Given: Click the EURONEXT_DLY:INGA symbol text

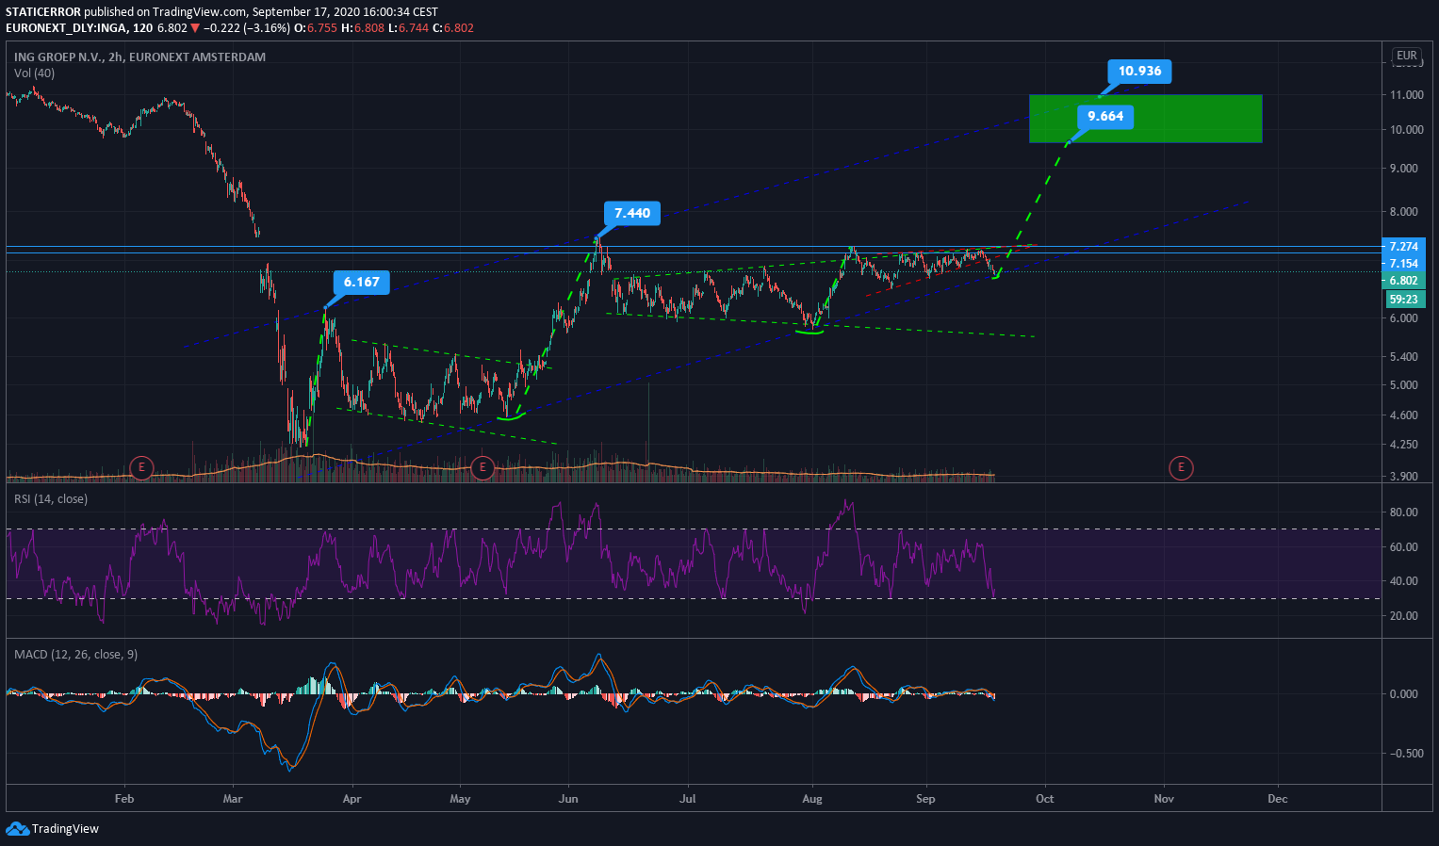Looking at the screenshot, I should tap(65, 28).
